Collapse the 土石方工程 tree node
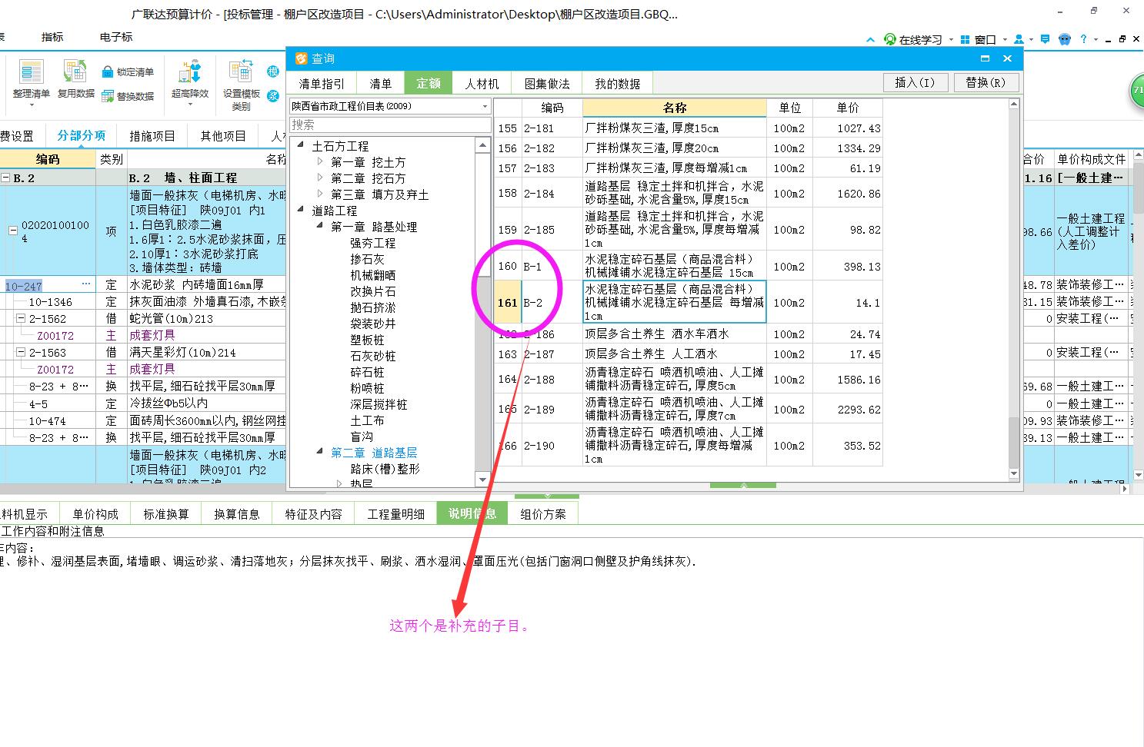 [302, 145]
